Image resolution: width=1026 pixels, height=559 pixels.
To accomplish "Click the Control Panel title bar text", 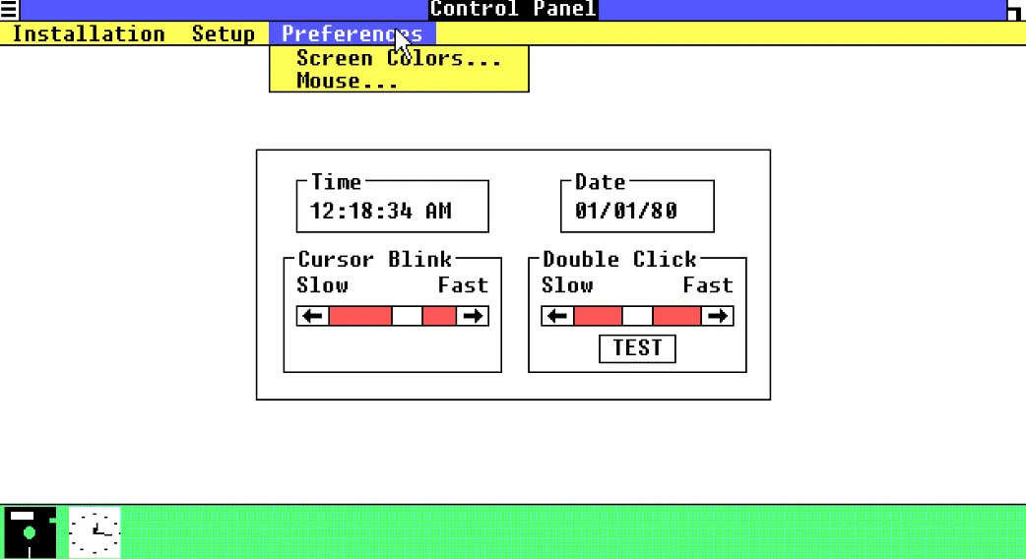I will (x=513, y=10).
